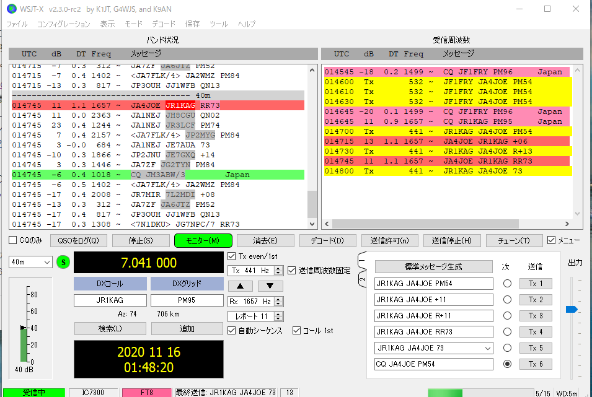This screenshot has width=592, height=397.
Task: Click the Tx 3 send button
Action: (x=536, y=315)
